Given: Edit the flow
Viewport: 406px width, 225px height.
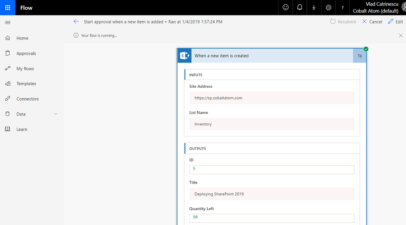Looking at the screenshot, I should click(x=395, y=22).
